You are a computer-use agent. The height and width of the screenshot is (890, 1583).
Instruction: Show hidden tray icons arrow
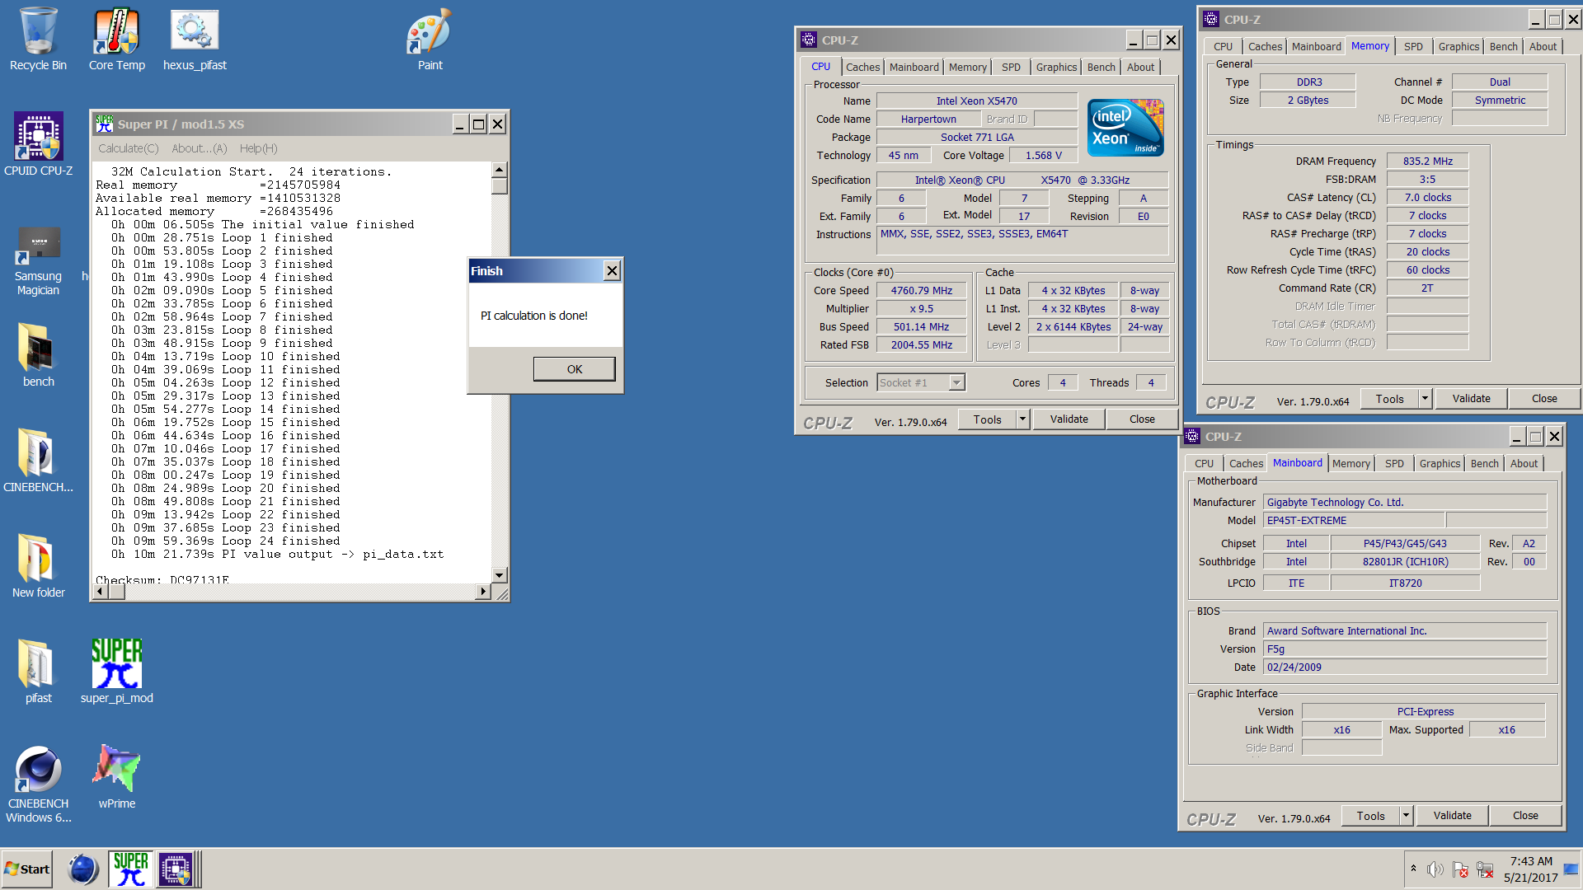[x=1413, y=869]
